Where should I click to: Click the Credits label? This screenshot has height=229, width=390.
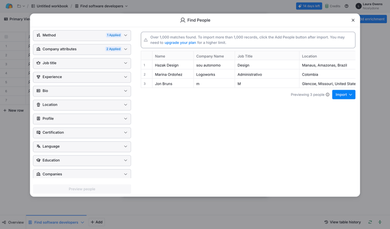coord(335,6)
